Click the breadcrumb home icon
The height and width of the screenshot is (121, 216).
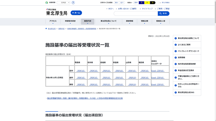coord(46,29)
